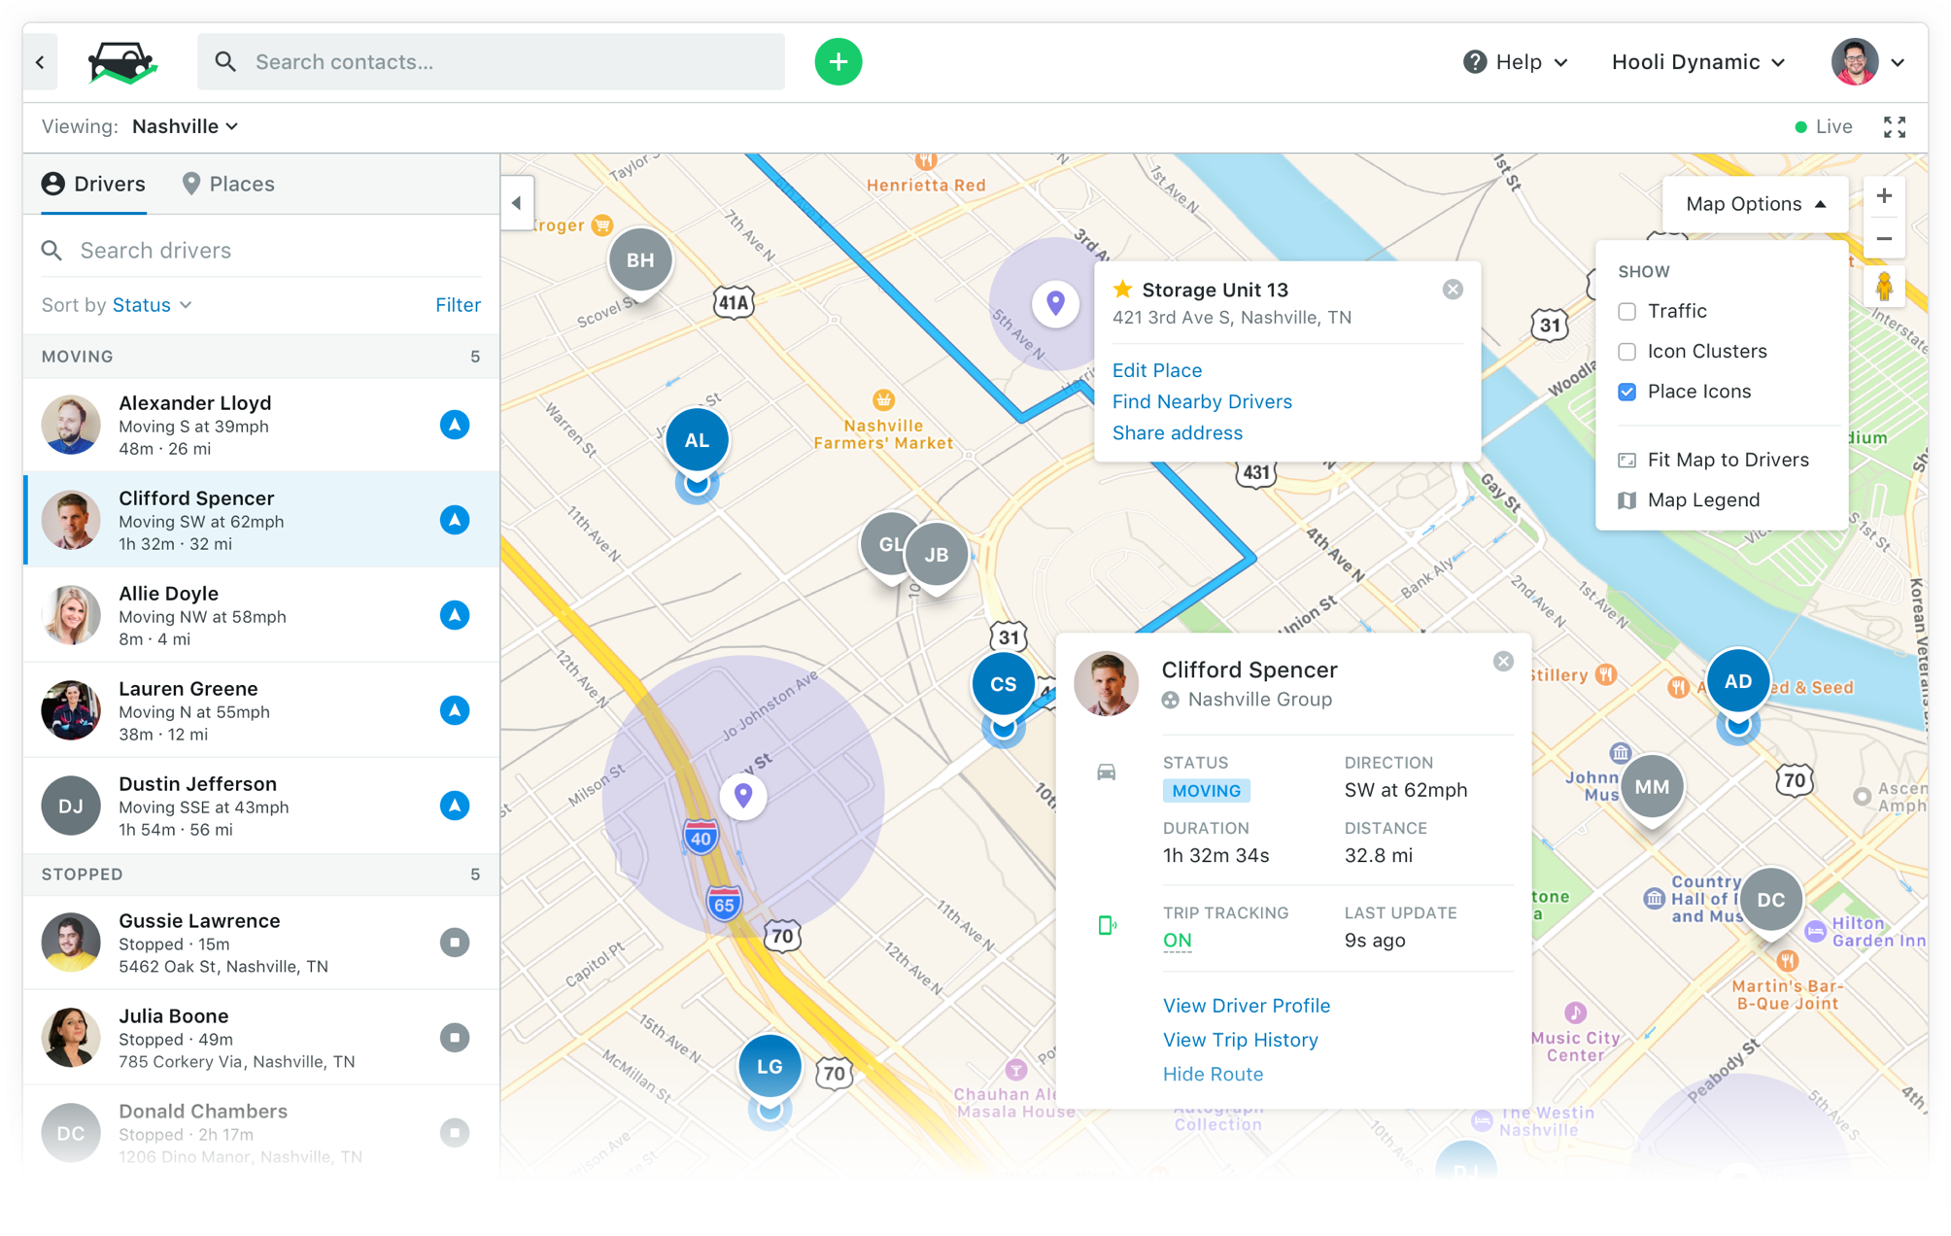Zoom in on the map

pyautogui.click(x=1883, y=196)
